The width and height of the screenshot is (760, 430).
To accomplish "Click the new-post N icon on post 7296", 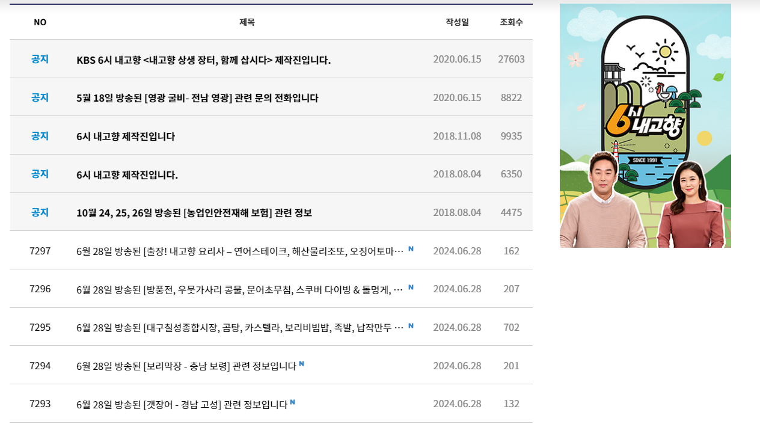I will 411,287.
